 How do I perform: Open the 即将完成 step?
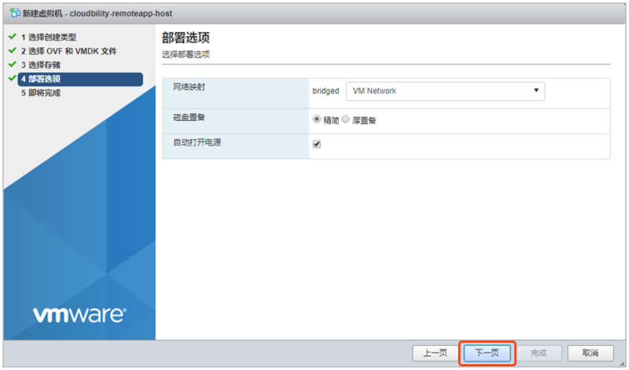click(x=44, y=93)
